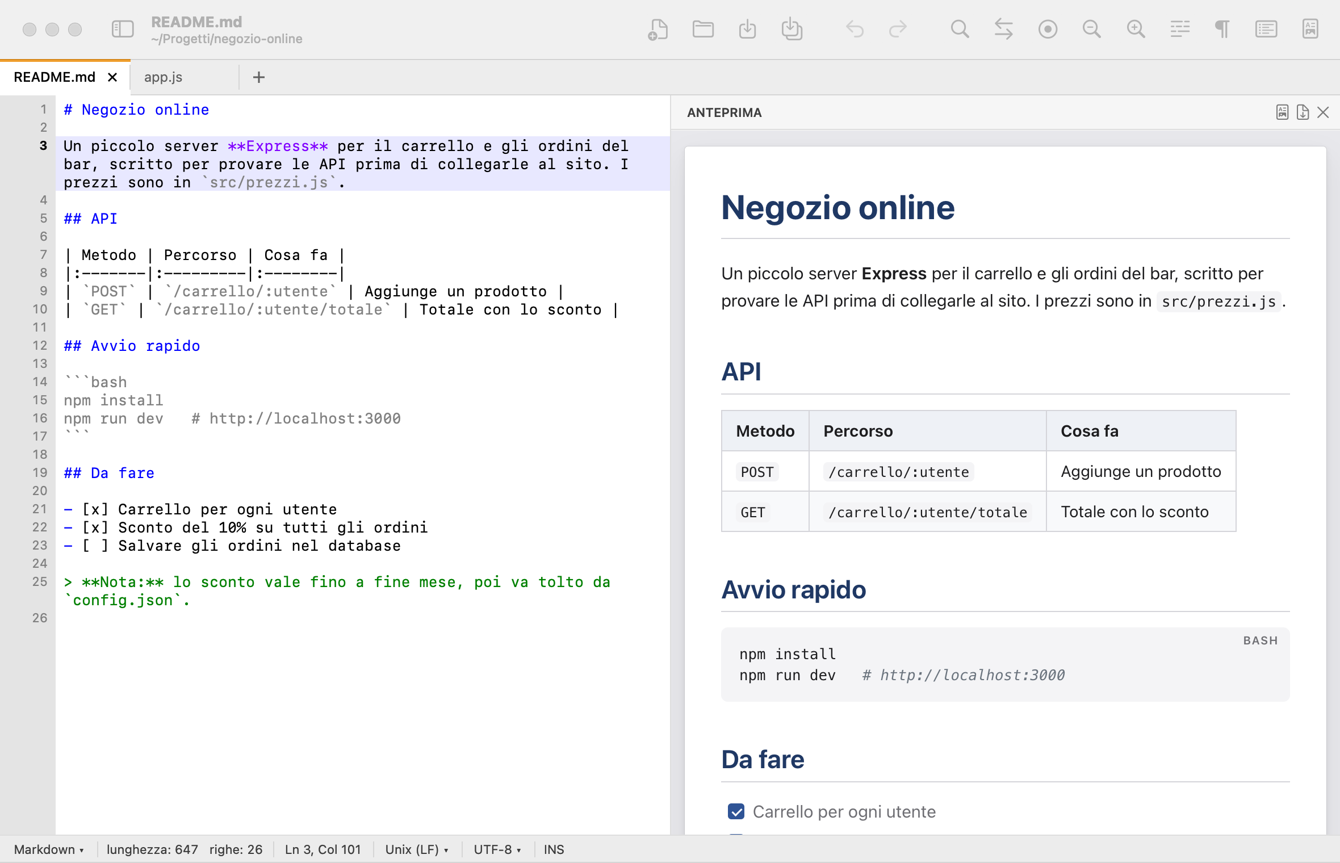Export the preview using the download icon
1340x863 pixels.
pos(1303,112)
